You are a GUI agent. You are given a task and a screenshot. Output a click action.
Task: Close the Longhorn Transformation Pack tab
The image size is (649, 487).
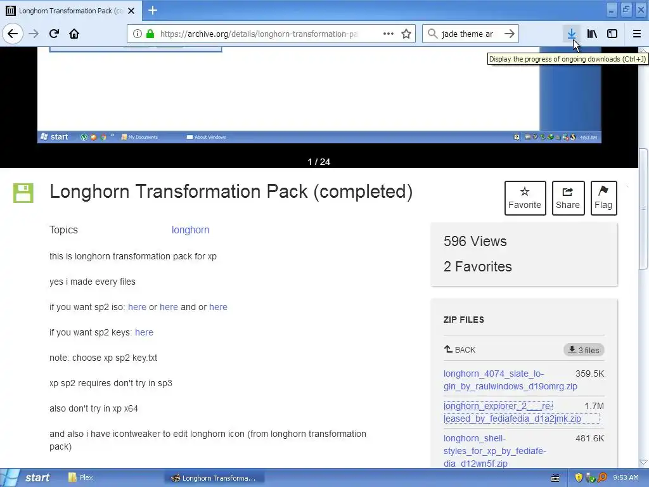(x=131, y=11)
